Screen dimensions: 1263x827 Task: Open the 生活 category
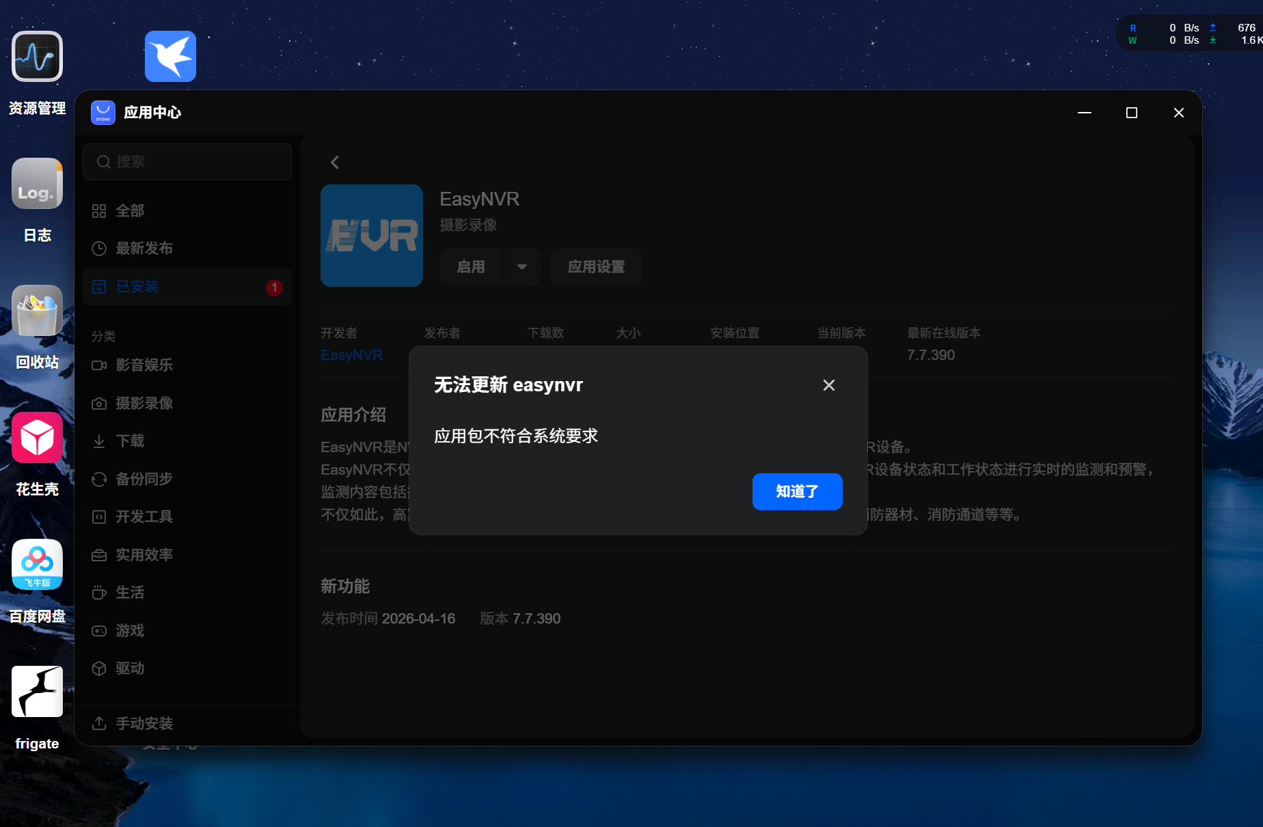tap(187, 593)
